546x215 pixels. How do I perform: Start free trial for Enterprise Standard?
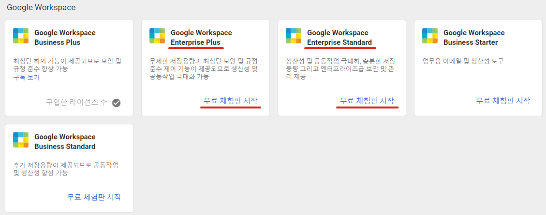click(367, 101)
